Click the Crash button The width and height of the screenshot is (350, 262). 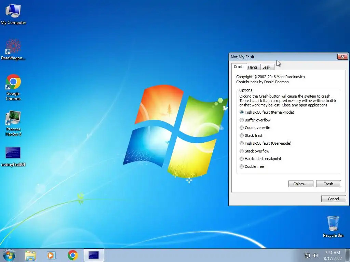[328, 184]
